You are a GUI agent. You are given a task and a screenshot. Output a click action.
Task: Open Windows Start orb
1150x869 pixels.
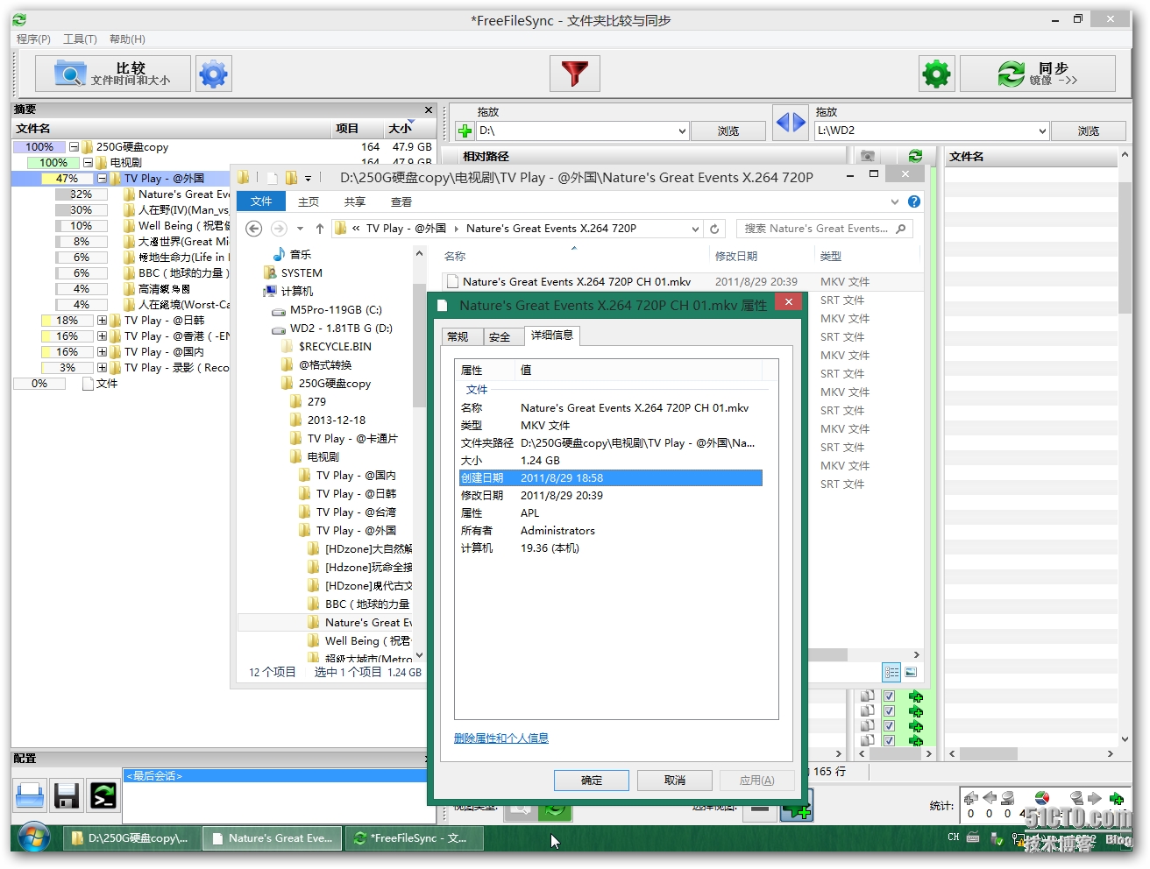[33, 837]
